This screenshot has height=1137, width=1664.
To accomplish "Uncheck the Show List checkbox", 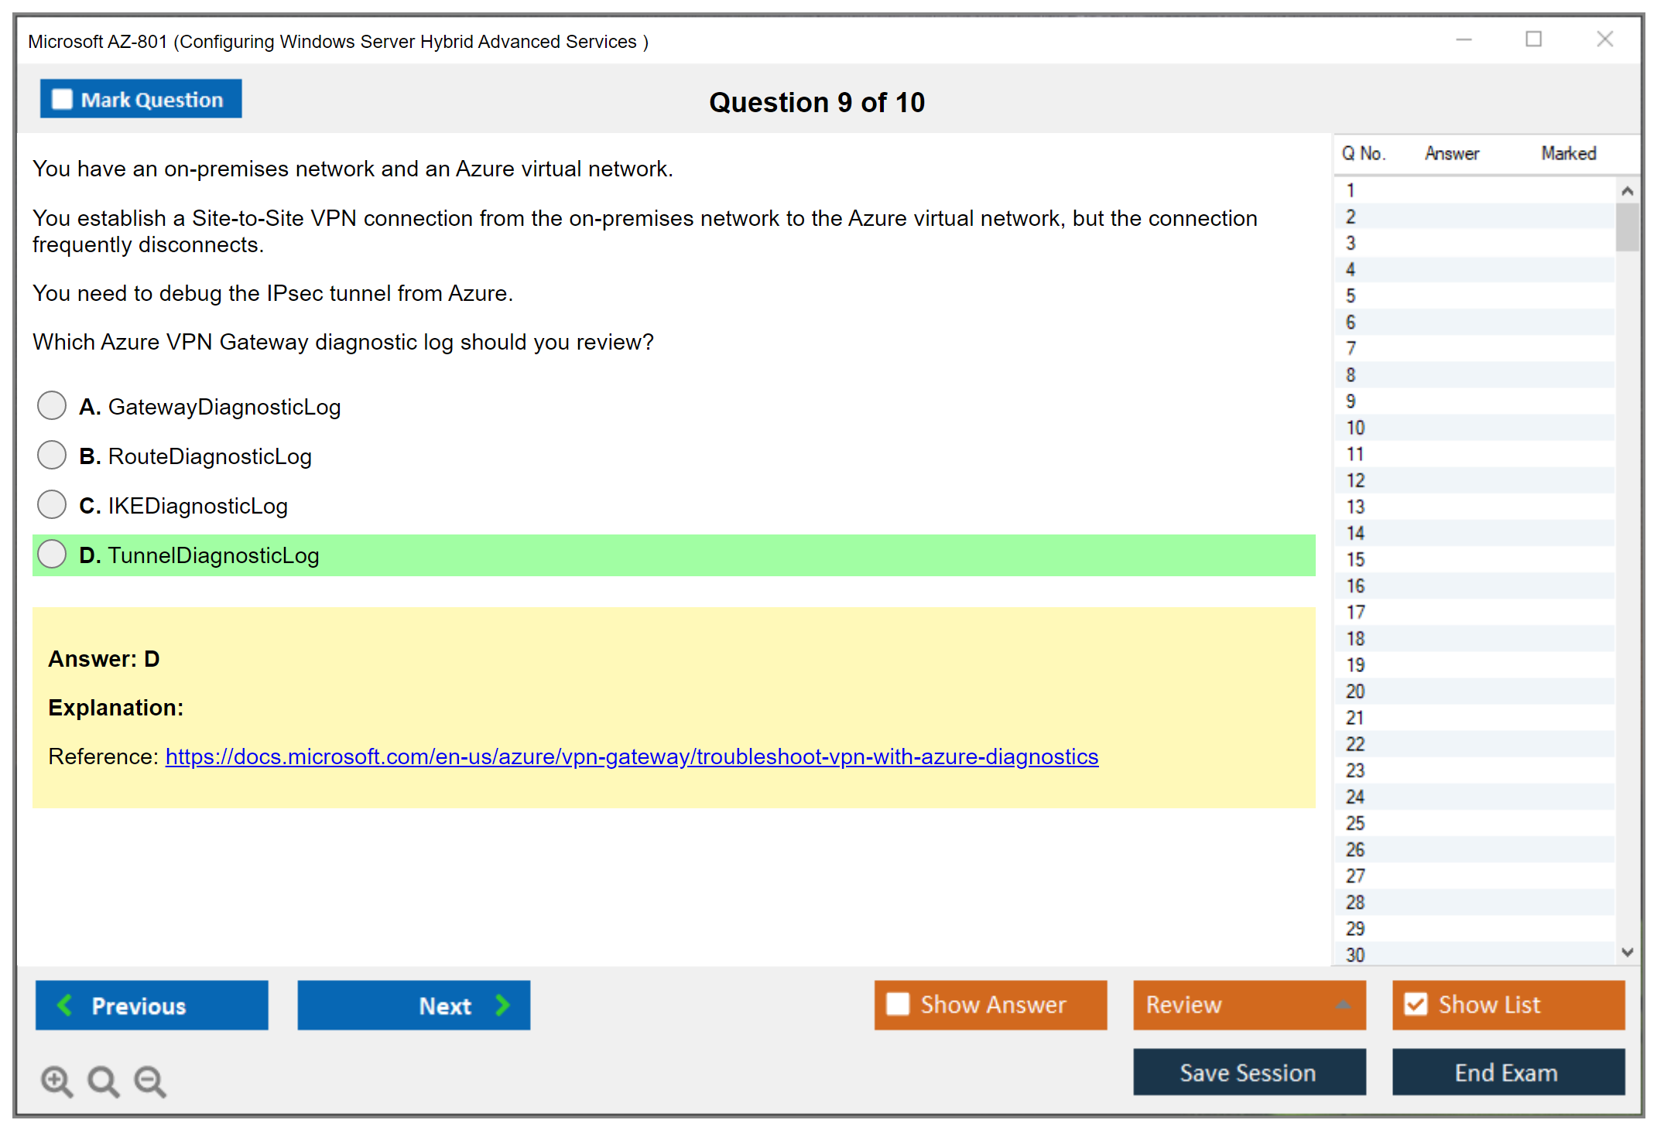I will (x=1416, y=1004).
